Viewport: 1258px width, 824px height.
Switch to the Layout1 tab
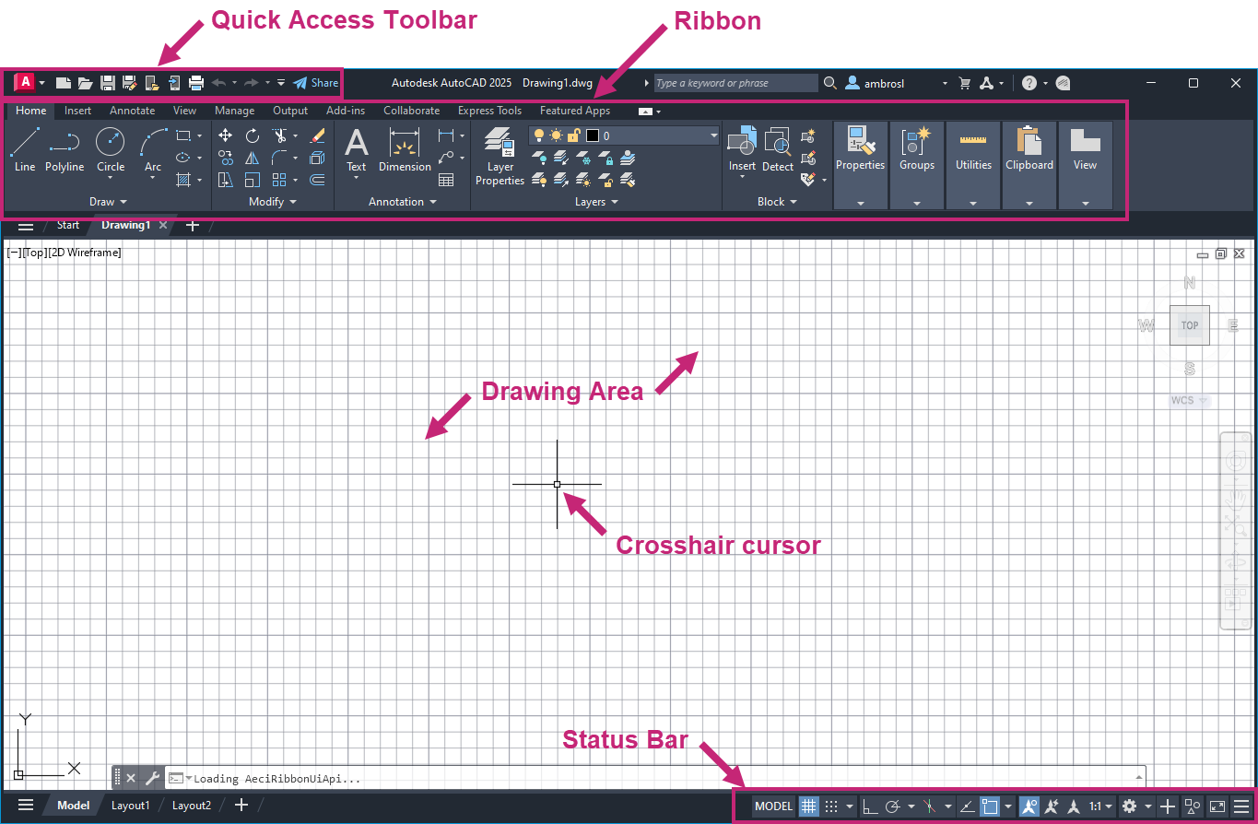pyautogui.click(x=131, y=806)
